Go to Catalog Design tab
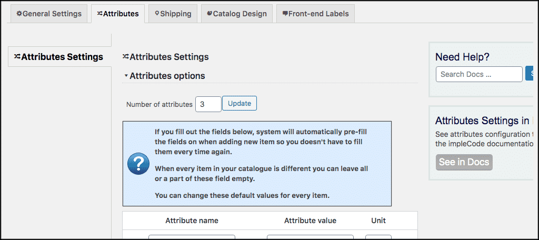Viewport: 539px width, 240px height. tap(237, 14)
